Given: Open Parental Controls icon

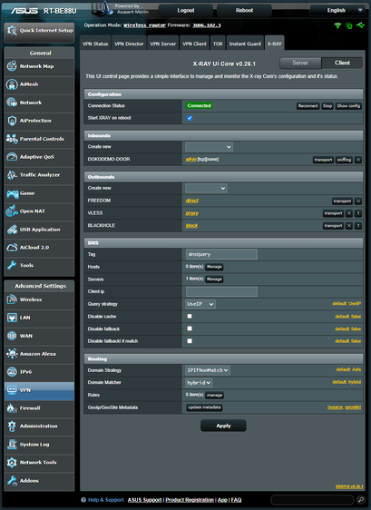Looking at the screenshot, I should tap(12, 139).
